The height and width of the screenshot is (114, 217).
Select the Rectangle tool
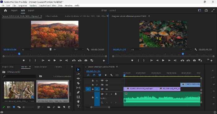tap(78, 97)
